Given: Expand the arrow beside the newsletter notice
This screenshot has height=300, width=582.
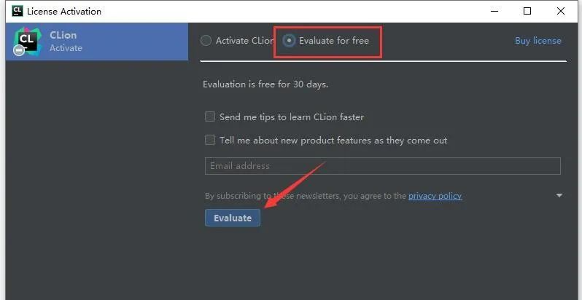Looking at the screenshot, I should click(559, 196).
